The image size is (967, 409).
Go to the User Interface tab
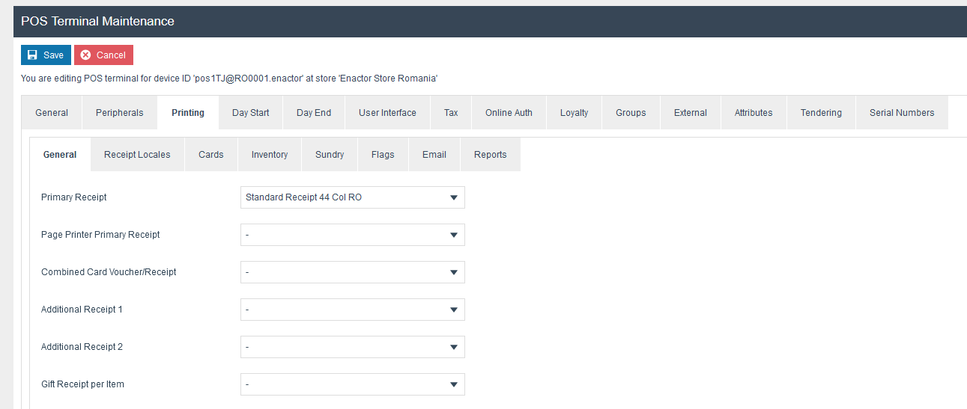[x=387, y=113]
